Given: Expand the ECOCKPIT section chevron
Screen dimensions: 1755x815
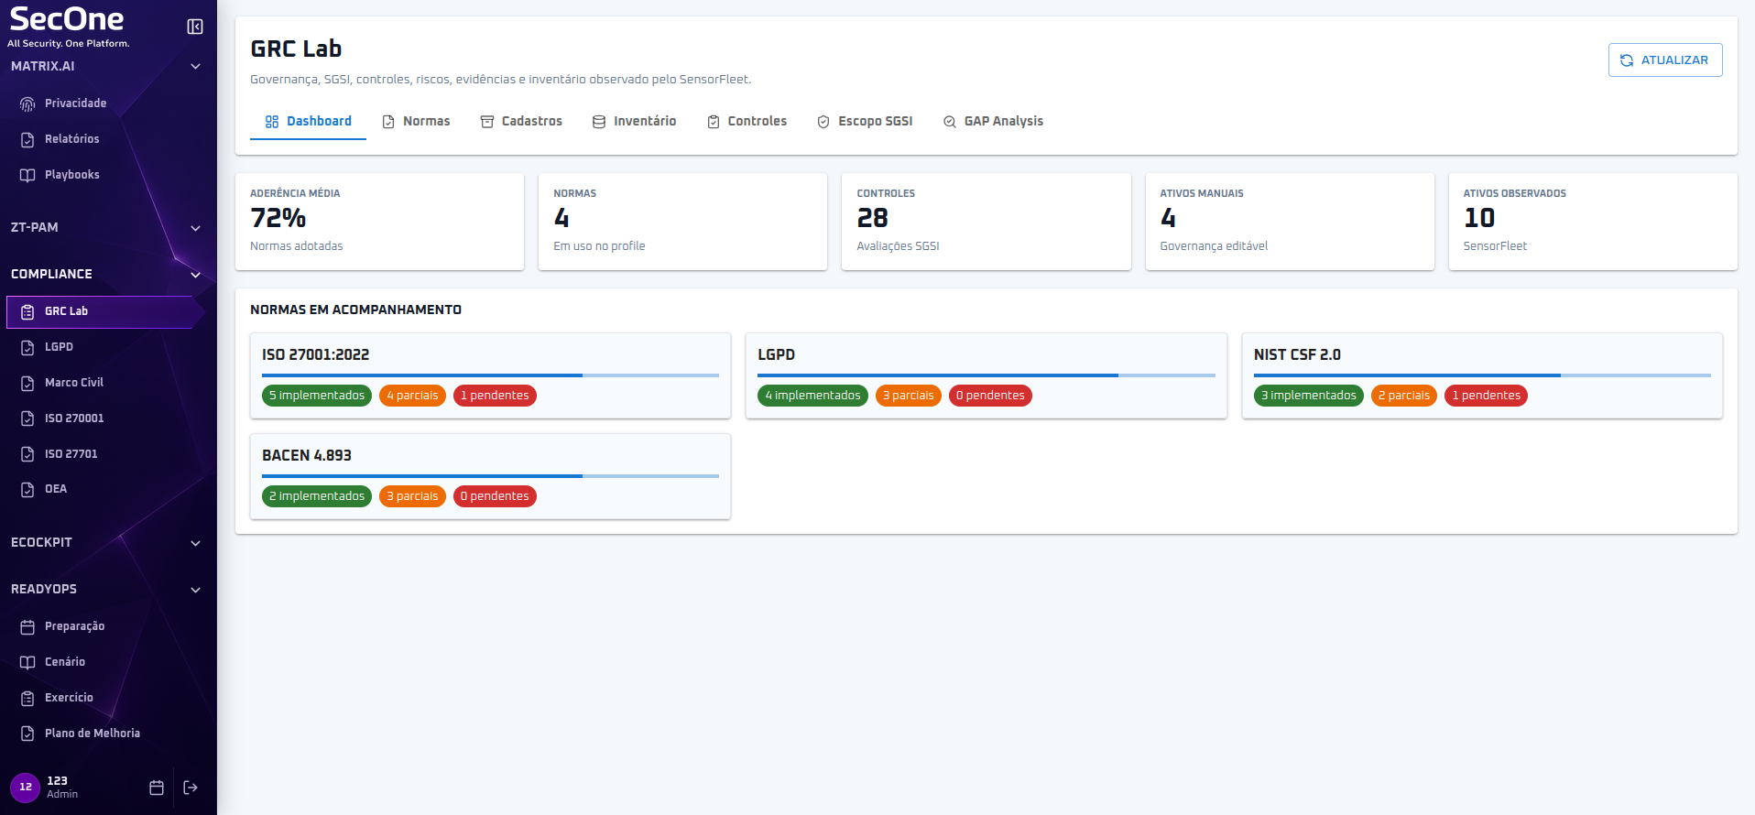Looking at the screenshot, I should (195, 543).
